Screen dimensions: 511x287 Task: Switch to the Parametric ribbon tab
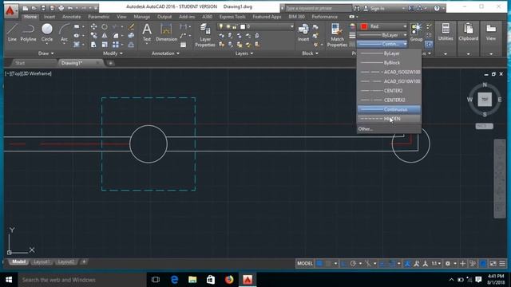click(x=99, y=17)
